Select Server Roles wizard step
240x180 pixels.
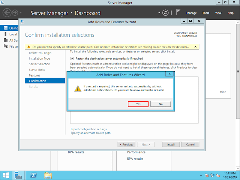(x=37, y=70)
